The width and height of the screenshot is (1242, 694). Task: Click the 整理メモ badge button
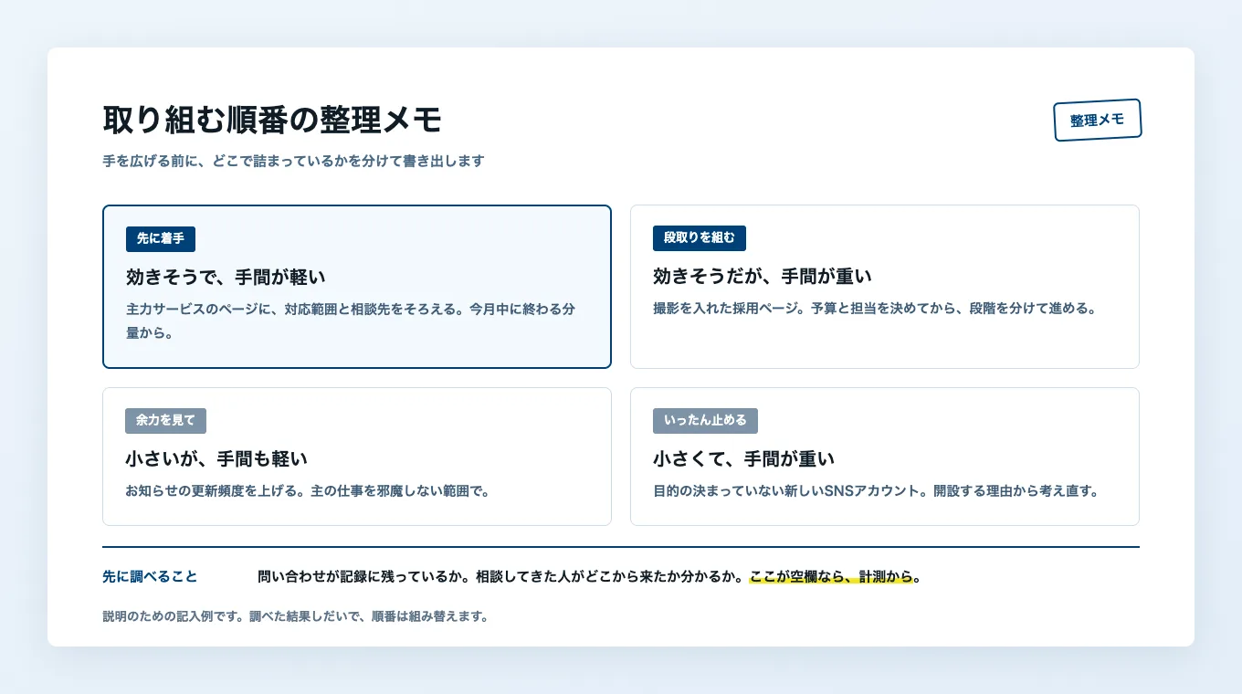click(x=1098, y=120)
